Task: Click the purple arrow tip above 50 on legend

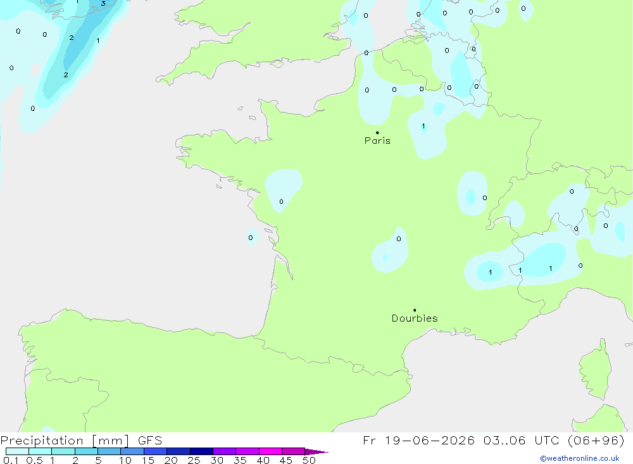Action: click(x=316, y=452)
